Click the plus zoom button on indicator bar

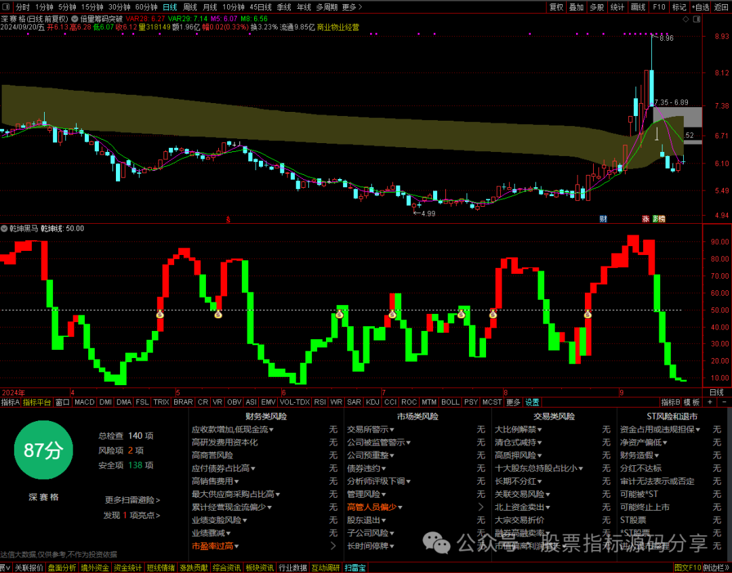(710, 402)
